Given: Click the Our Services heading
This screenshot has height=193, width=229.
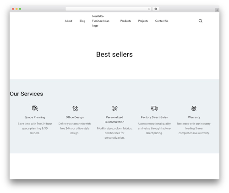Looking at the screenshot, I should [27, 94].
